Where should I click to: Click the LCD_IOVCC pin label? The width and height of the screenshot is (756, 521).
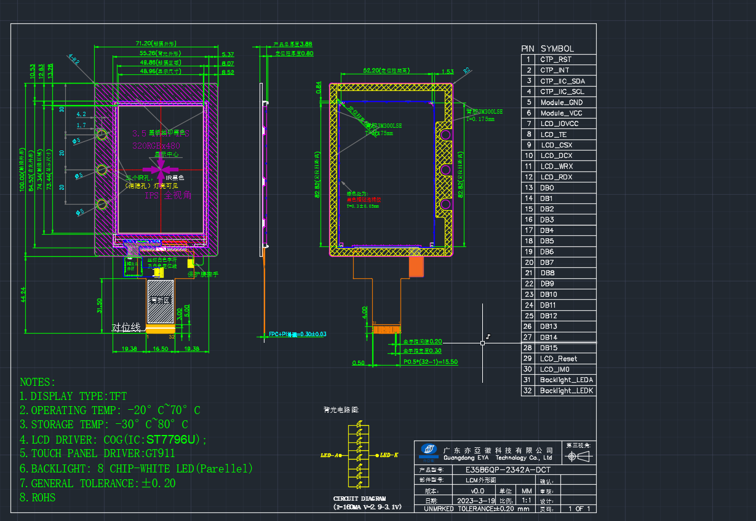click(x=560, y=123)
